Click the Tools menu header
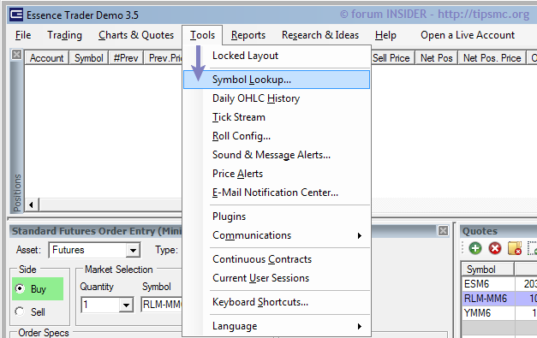 tap(202, 35)
